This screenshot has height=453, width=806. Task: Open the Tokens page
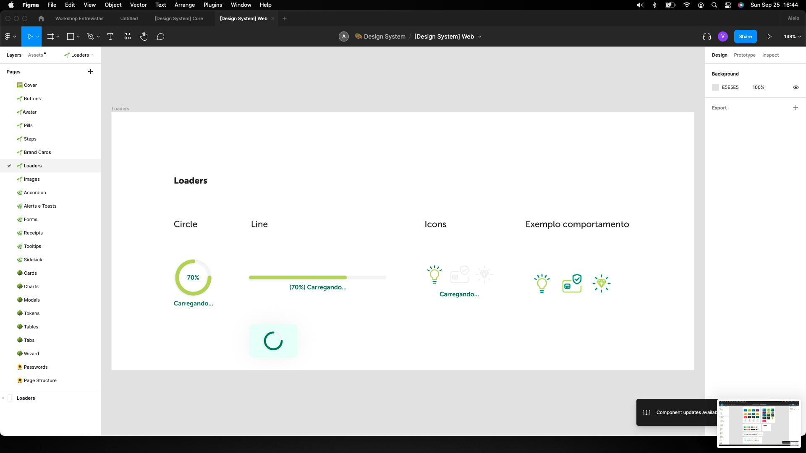pyautogui.click(x=31, y=313)
